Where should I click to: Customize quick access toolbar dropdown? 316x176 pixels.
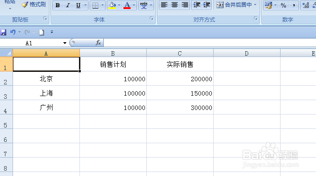[x=52, y=32]
